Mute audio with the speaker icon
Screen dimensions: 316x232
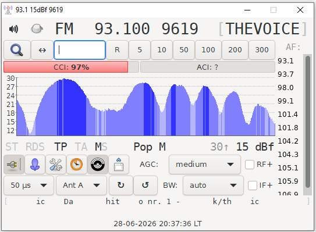(13, 29)
